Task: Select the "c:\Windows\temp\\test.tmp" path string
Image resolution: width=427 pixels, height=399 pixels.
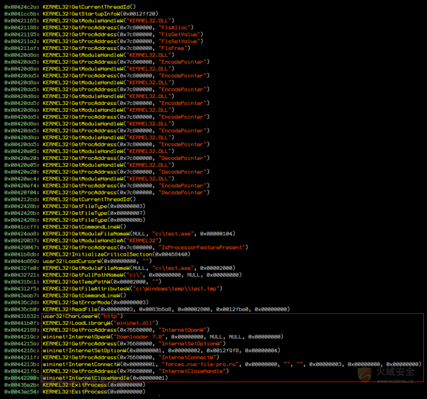Action: click(x=178, y=288)
